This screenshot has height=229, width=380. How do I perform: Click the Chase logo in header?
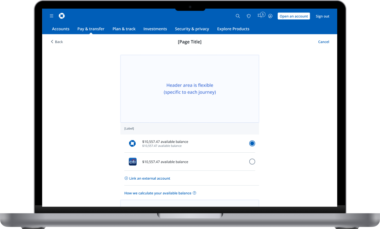click(62, 16)
